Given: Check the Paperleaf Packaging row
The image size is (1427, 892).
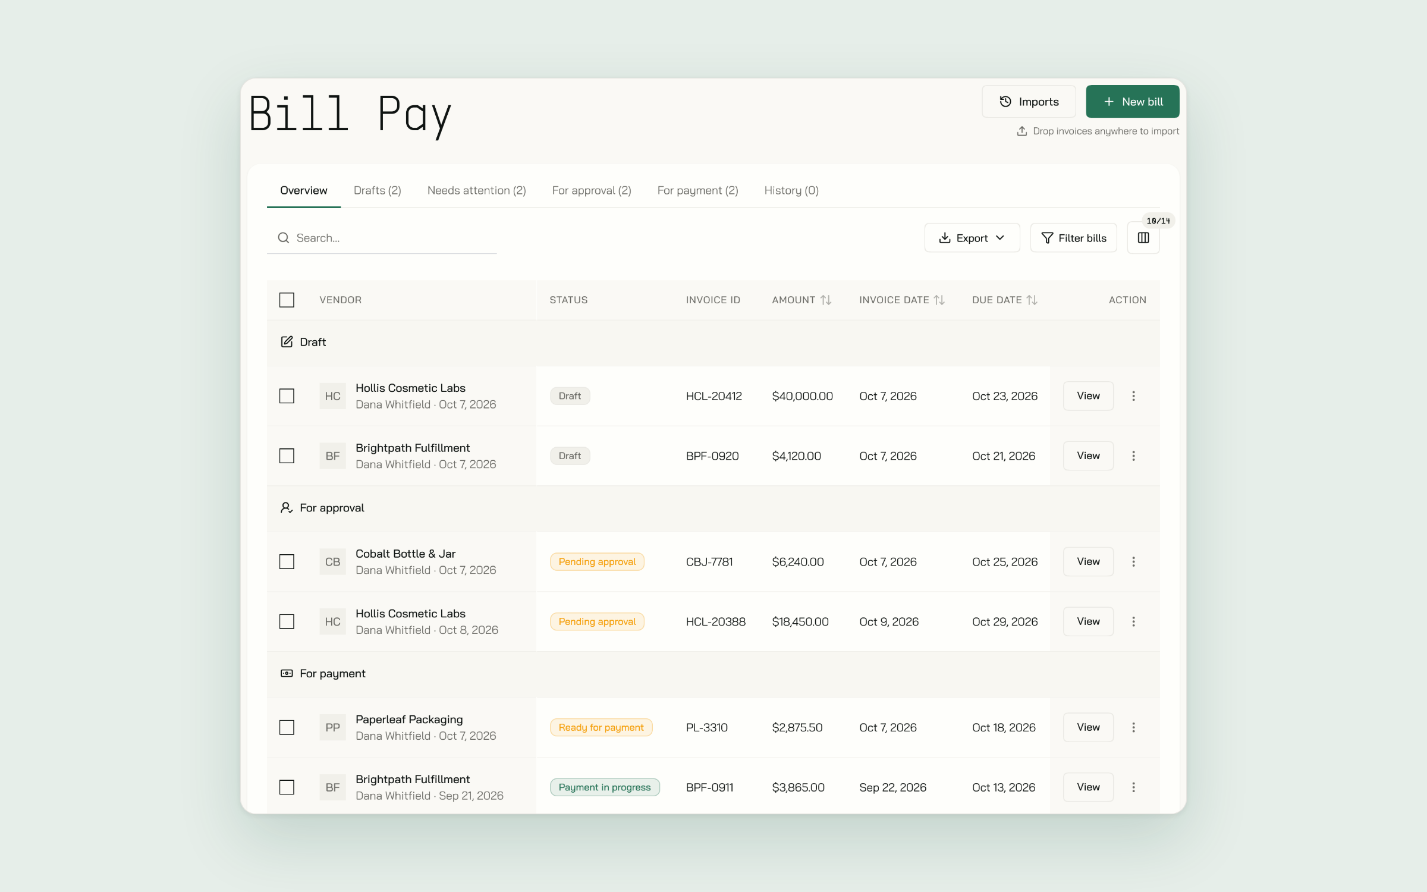Looking at the screenshot, I should (x=287, y=727).
